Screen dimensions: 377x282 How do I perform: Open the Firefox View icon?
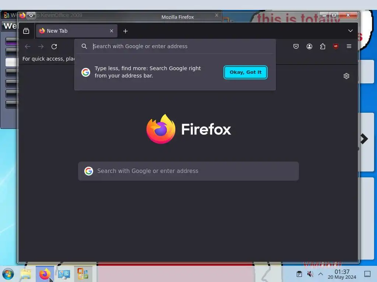pos(26,31)
